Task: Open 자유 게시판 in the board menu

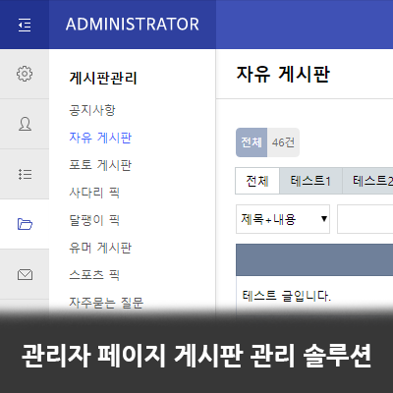Action: point(100,138)
